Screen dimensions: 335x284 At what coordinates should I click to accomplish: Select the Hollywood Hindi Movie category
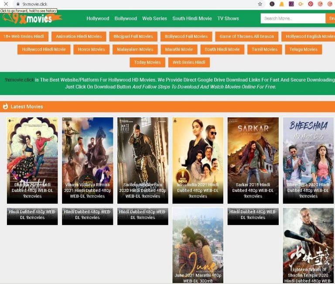click(44, 49)
